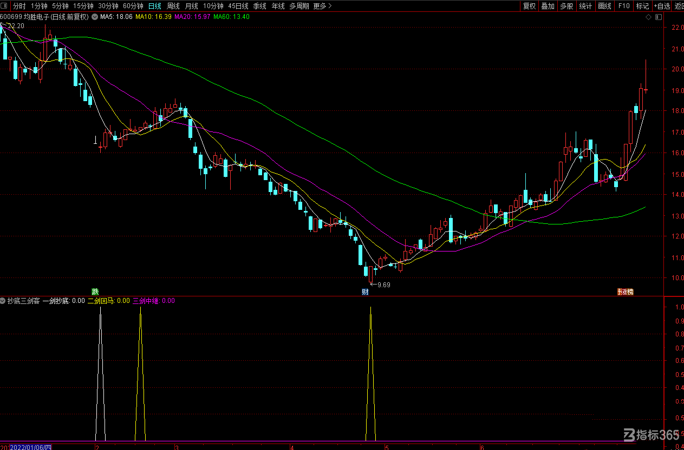Click the 涨停榜 marker near chart bottom right
This screenshot has width=684, height=450.
click(626, 292)
